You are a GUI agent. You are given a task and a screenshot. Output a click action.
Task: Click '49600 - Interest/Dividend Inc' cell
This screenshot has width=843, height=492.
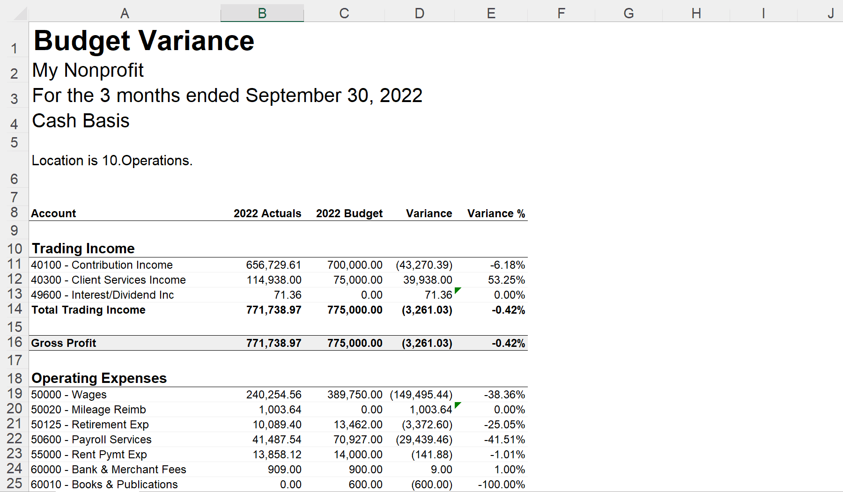pos(102,295)
